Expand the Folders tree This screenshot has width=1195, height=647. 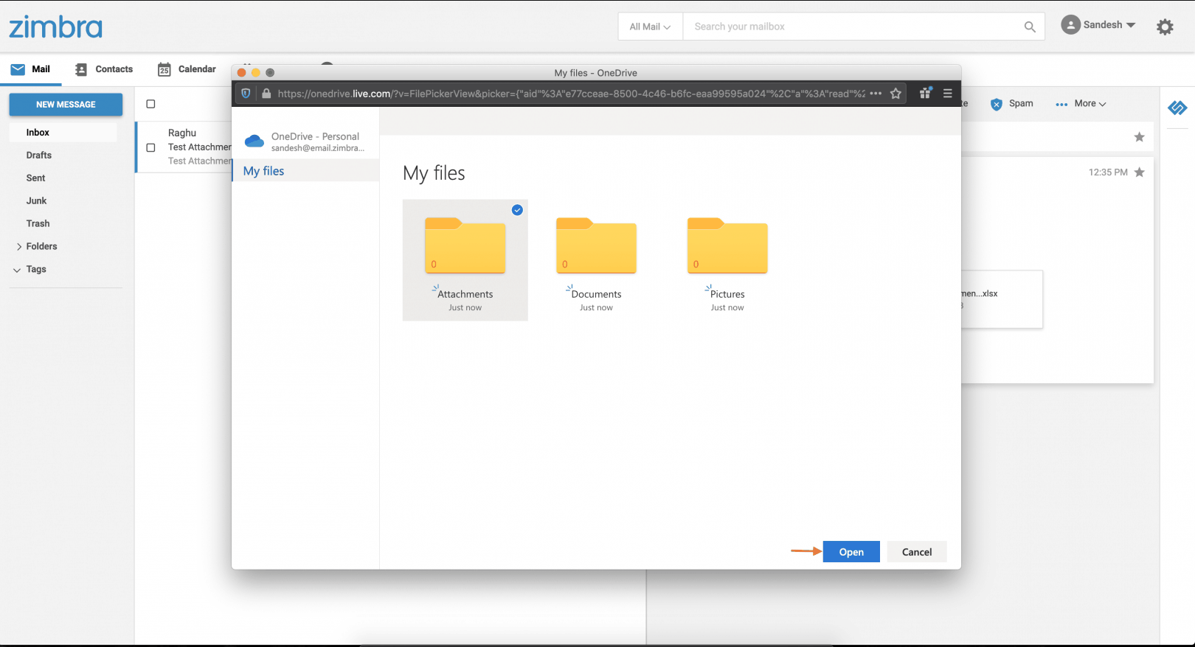tap(19, 247)
